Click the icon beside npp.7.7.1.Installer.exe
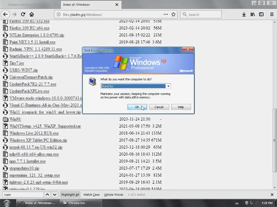This screenshot has width=277, height=207. [x=5, y=161]
